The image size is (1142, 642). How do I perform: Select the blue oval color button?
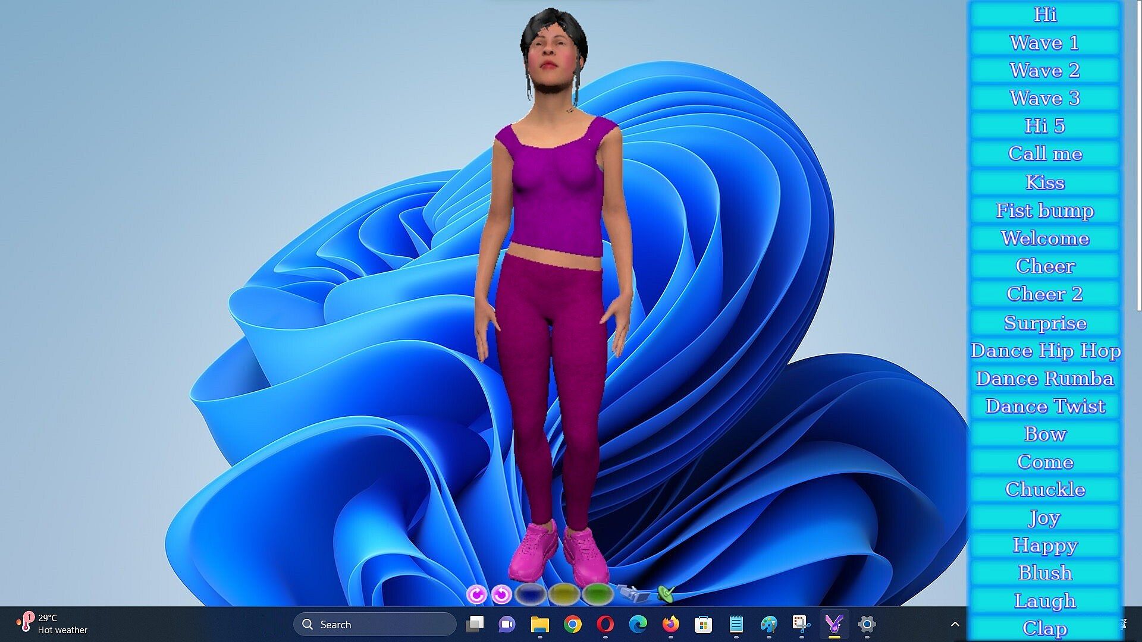(x=530, y=593)
